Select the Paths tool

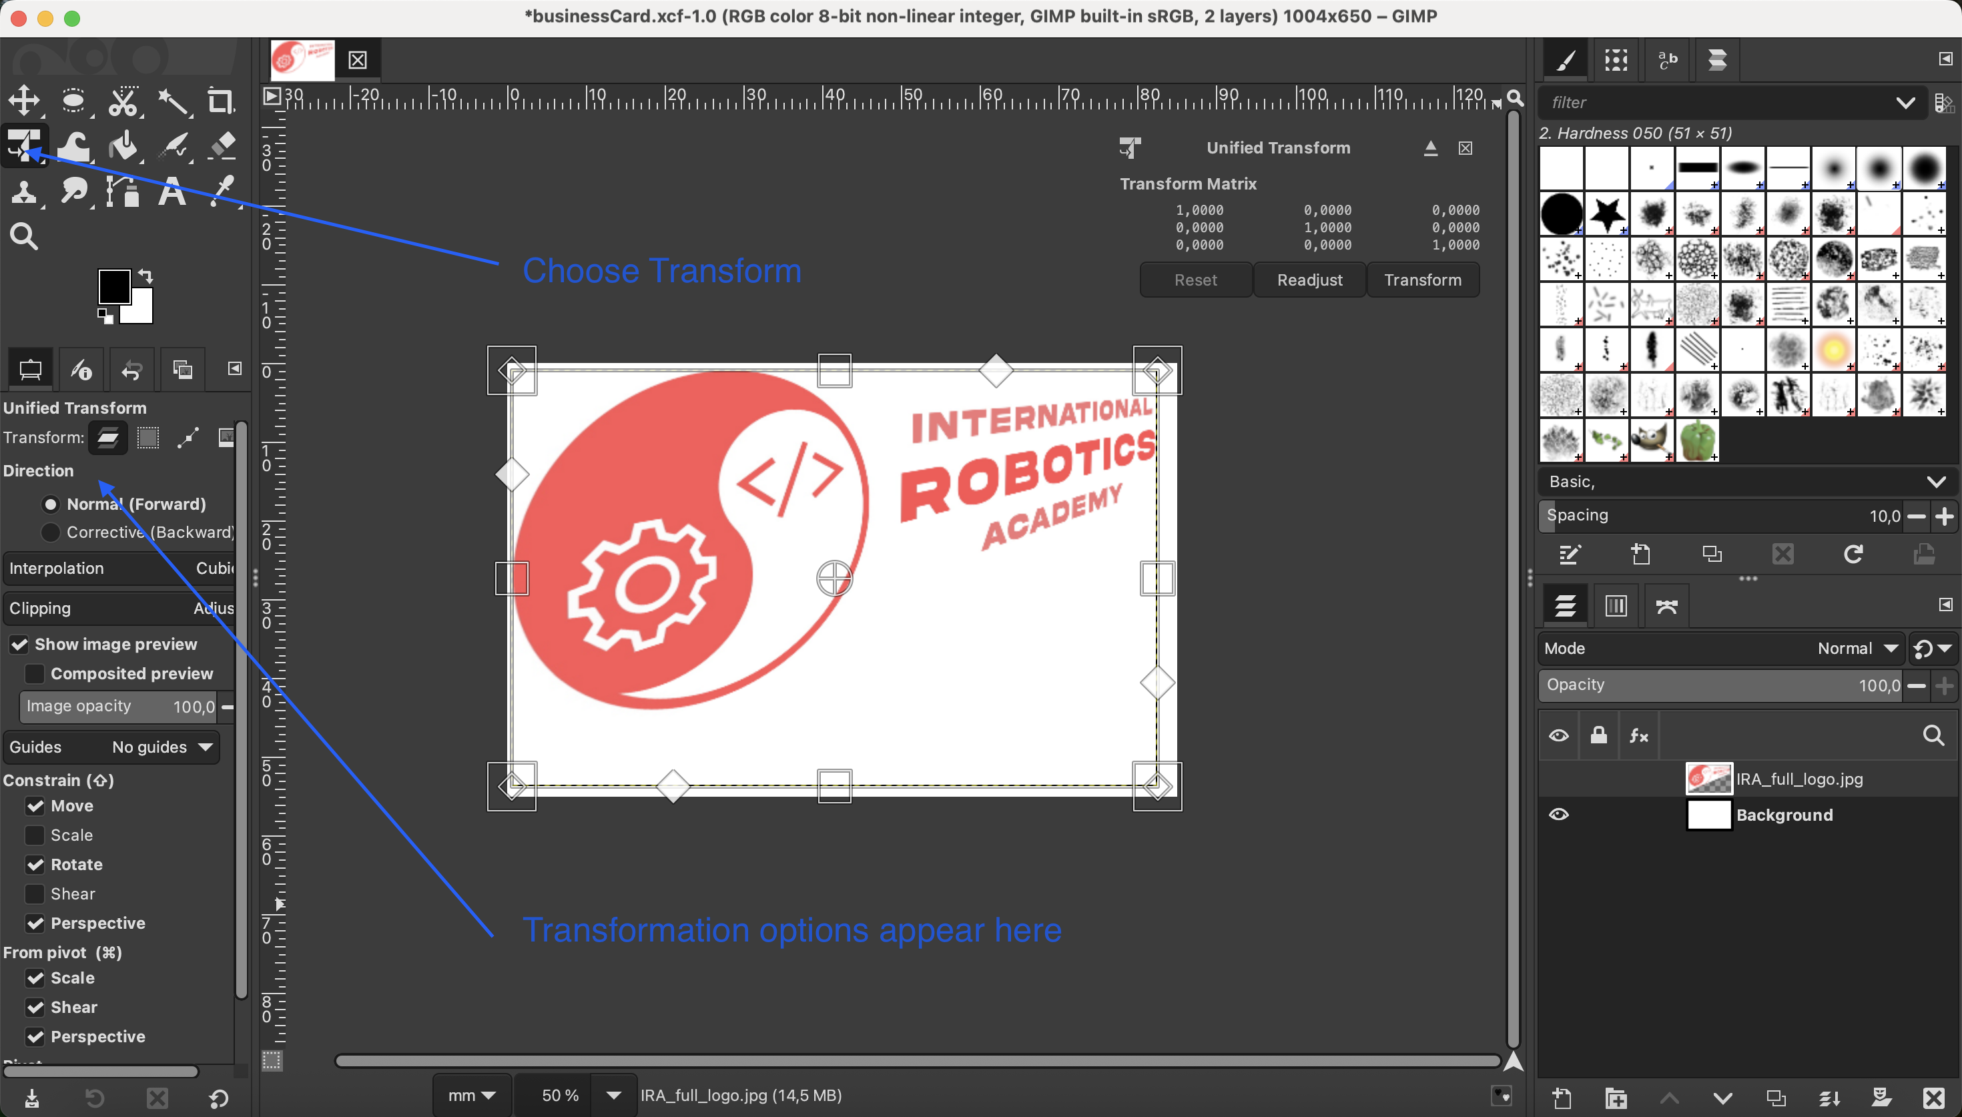[x=123, y=192]
